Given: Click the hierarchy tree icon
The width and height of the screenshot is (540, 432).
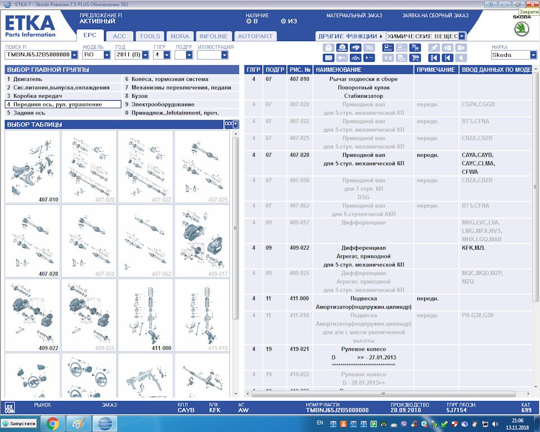Looking at the screenshot, I should click(355, 58).
